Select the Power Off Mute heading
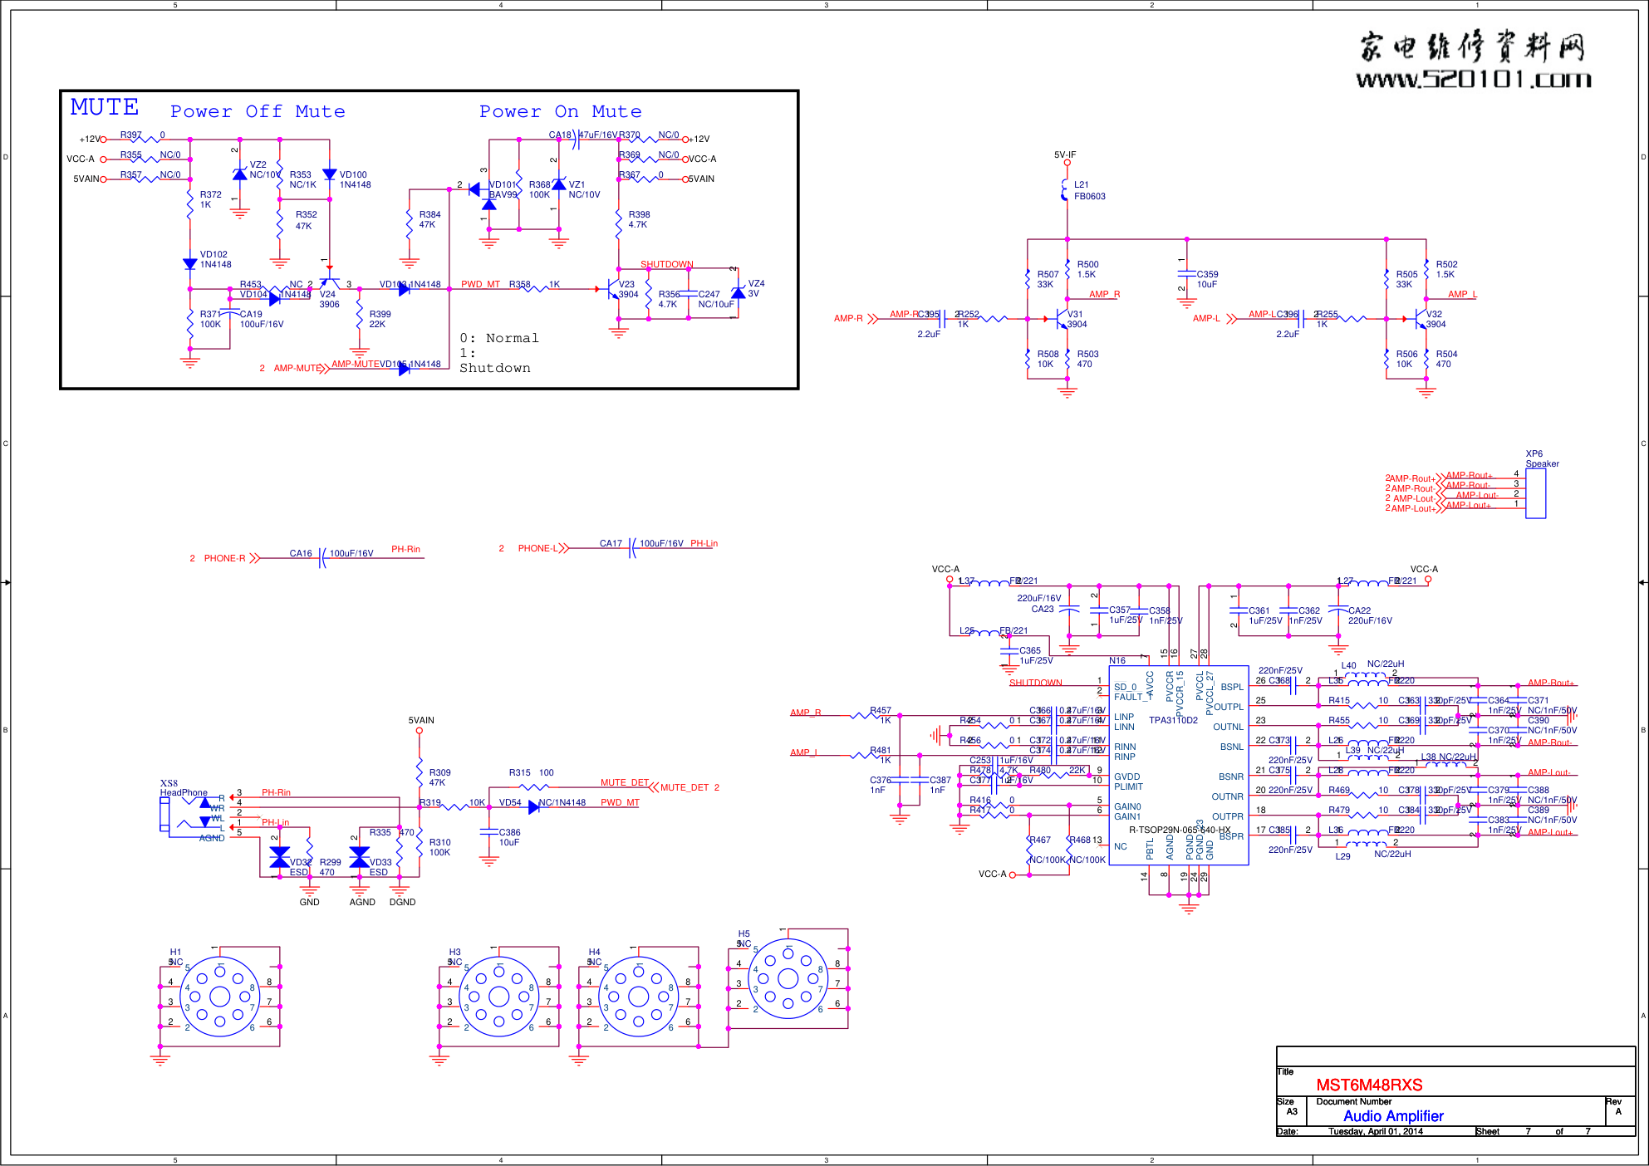This screenshot has height=1166, width=1649. (x=258, y=111)
